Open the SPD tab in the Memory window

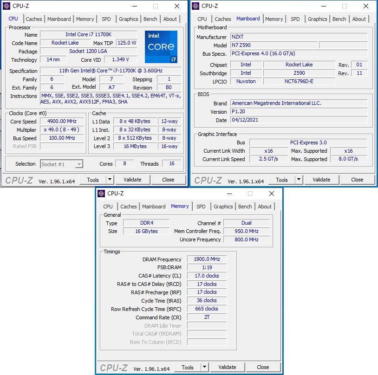201,207
